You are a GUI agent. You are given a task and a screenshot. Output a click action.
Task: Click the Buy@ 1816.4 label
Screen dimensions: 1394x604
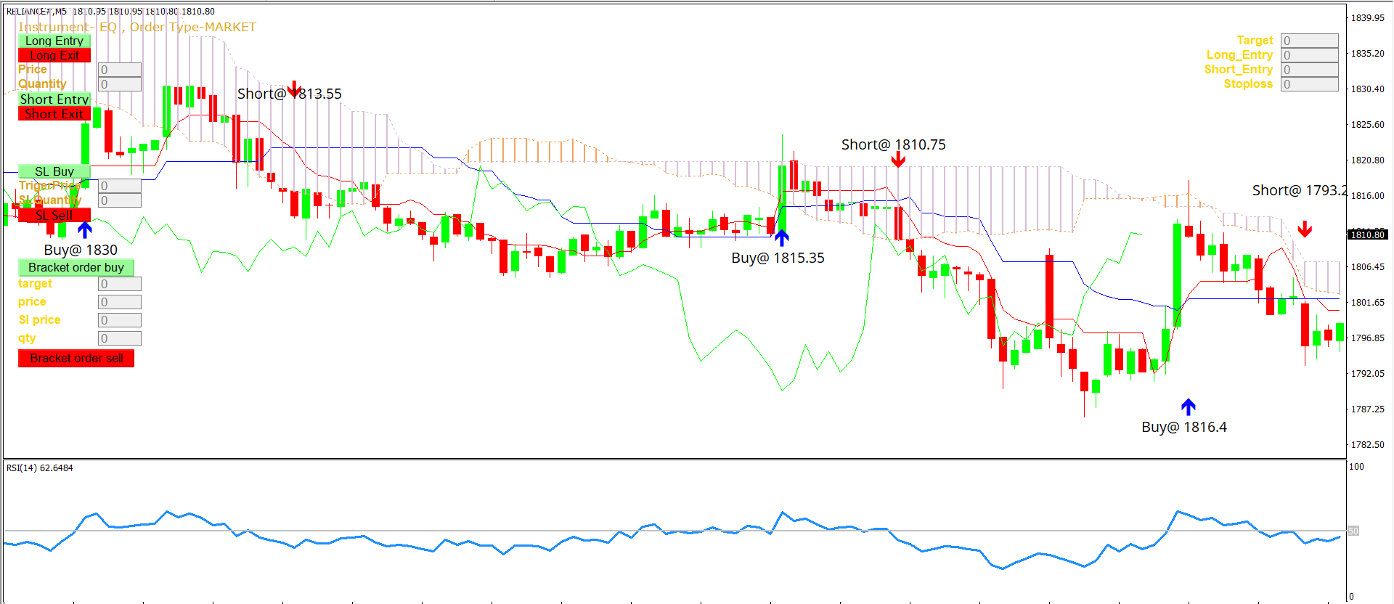click(1184, 427)
